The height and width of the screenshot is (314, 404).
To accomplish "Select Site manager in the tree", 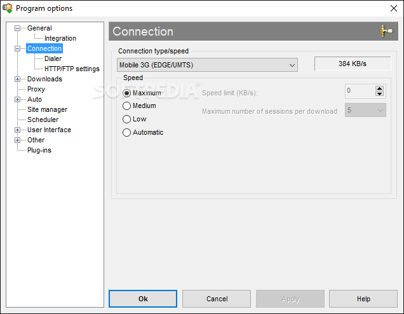I will coord(47,109).
